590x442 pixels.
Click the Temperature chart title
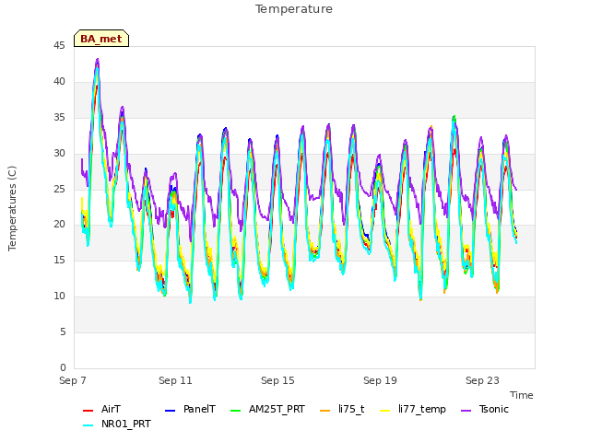[294, 9]
